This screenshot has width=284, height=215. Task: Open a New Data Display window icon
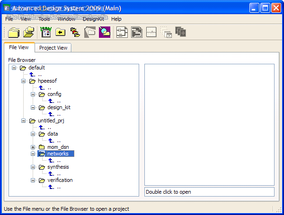pyautogui.click(x=151, y=32)
